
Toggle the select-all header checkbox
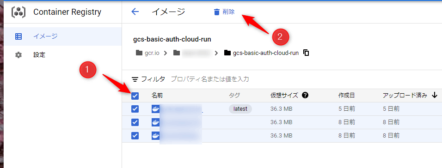click(x=135, y=96)
